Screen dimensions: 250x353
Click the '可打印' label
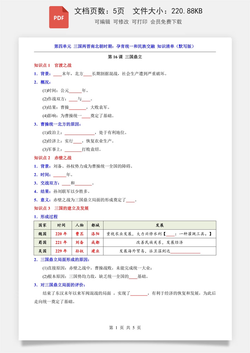139,22
